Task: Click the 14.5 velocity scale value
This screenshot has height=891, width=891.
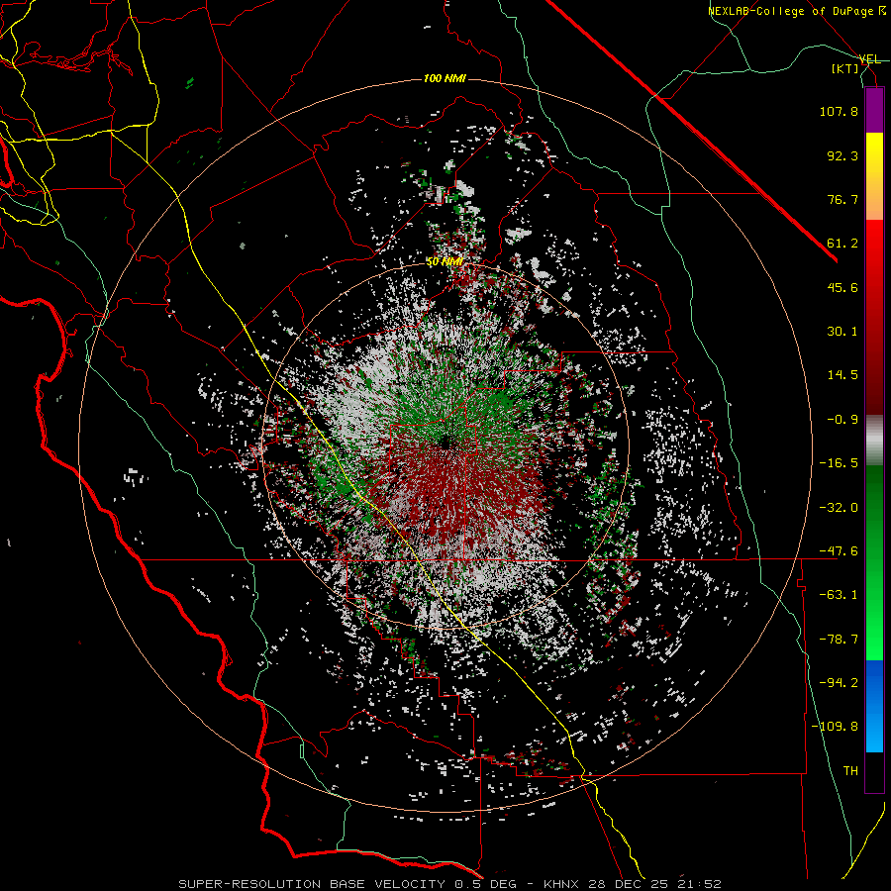Action: point(842,375)
